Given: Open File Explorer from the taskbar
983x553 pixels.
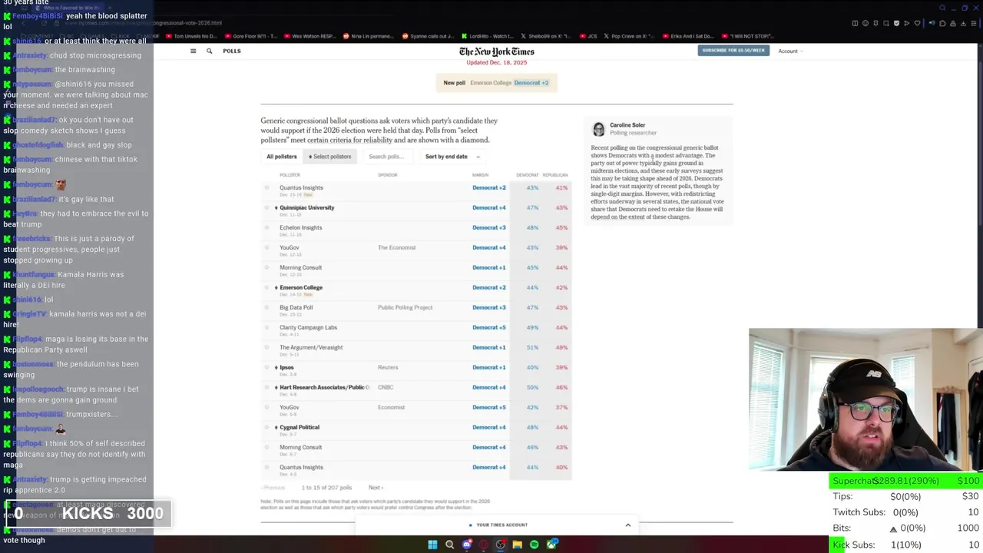Looking at the screenshot, I should click(518, 545).
